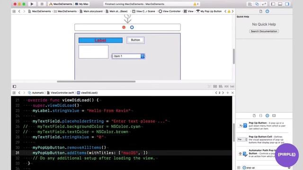This screenshot has height=170, width=303.
Task: Close the assistant editor pane
Action: 232,93
